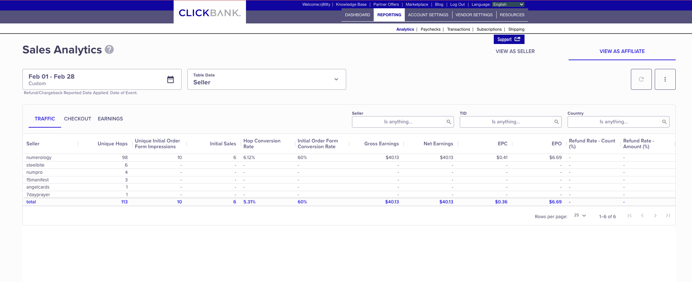
Task: Go to first page pagination arrow
Action: 629,216
